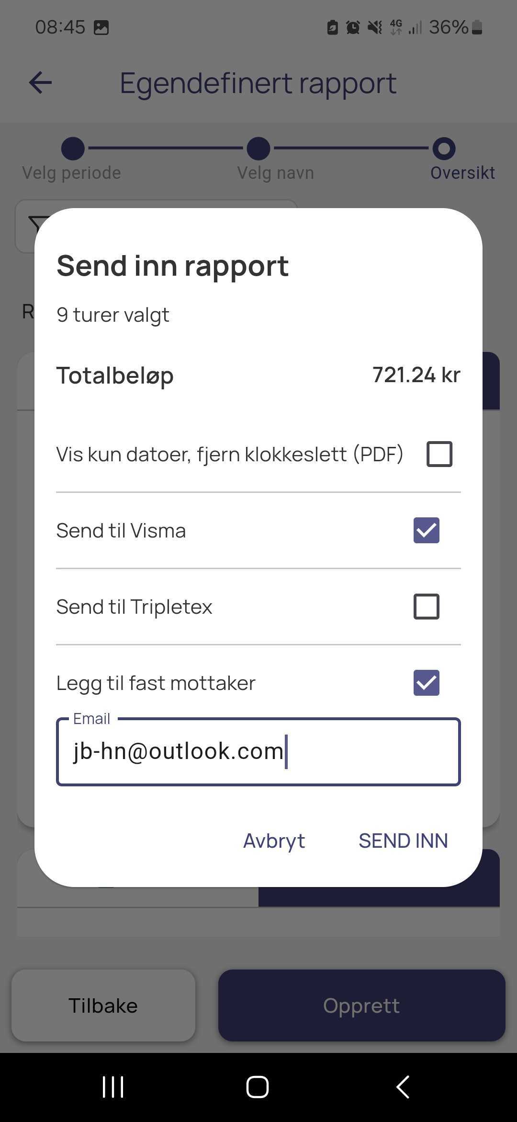Tap the alarm icon in status bar
Image resolution: width=517 pixels, height=1122 pixels.
(x=353, y=27)
